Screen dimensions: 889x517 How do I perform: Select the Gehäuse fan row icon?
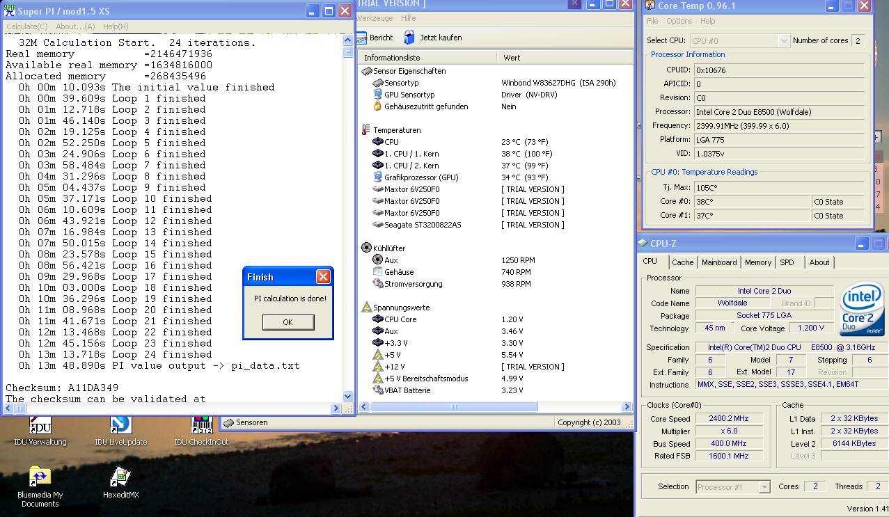378,272
